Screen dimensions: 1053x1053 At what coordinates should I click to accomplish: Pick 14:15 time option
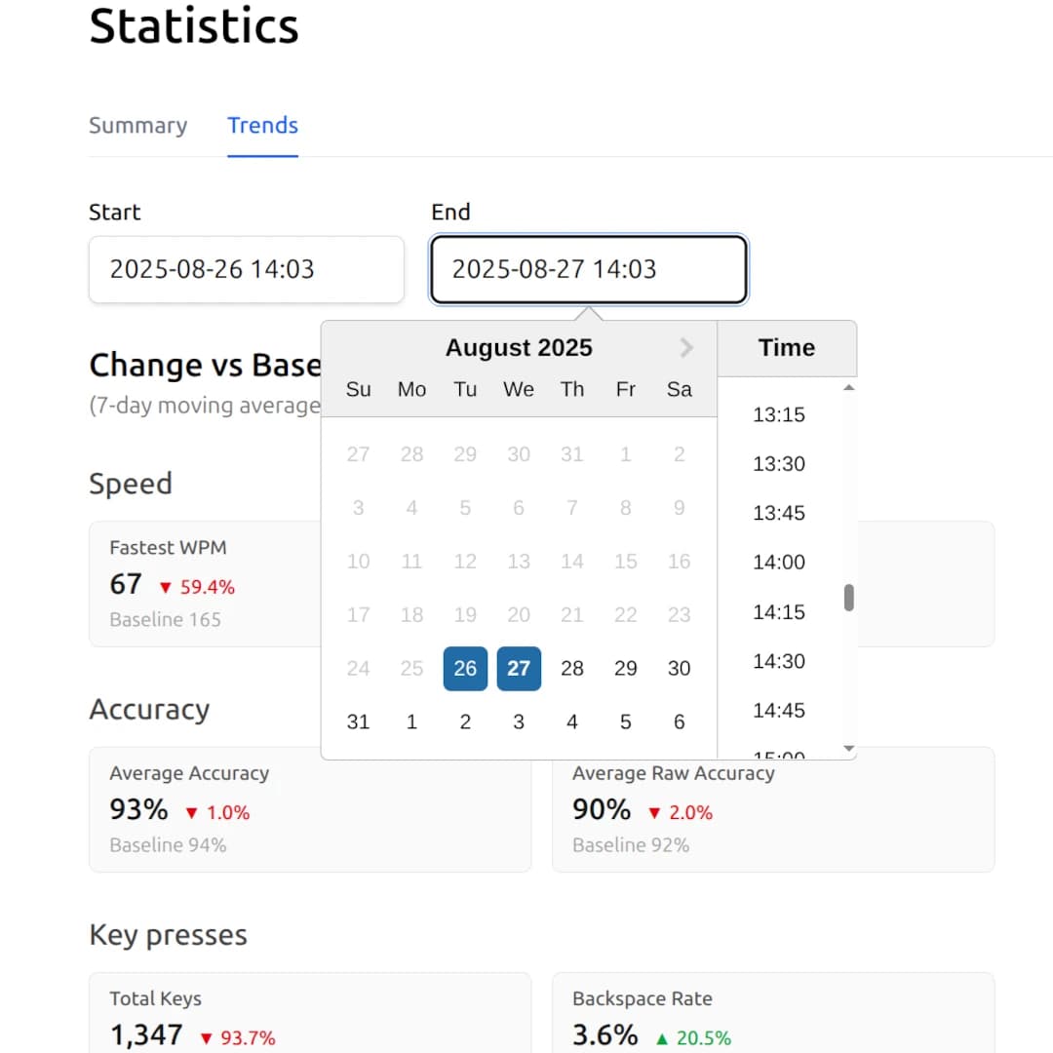coord(779,611)
